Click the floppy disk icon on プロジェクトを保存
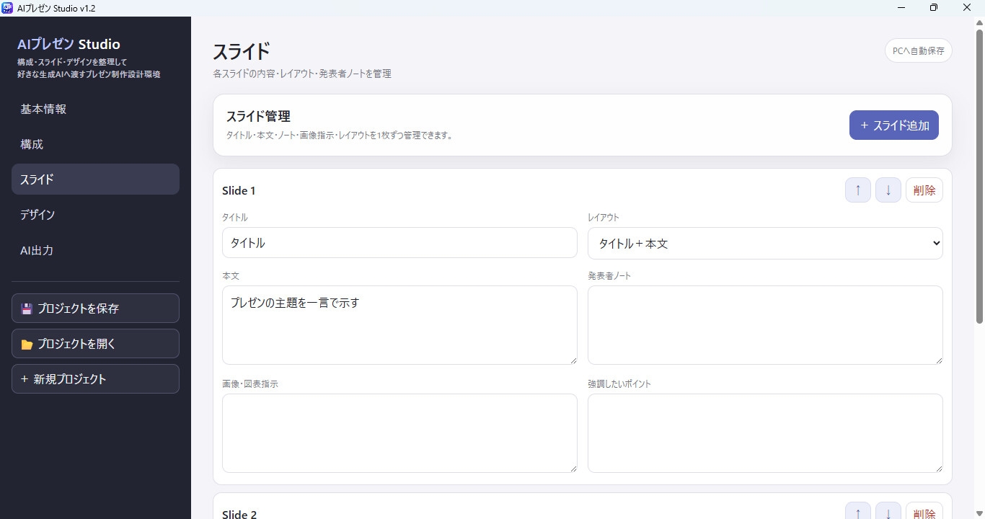Image resolution: width=985 pixels, height=519 pixels. click(x=27, y=309)
